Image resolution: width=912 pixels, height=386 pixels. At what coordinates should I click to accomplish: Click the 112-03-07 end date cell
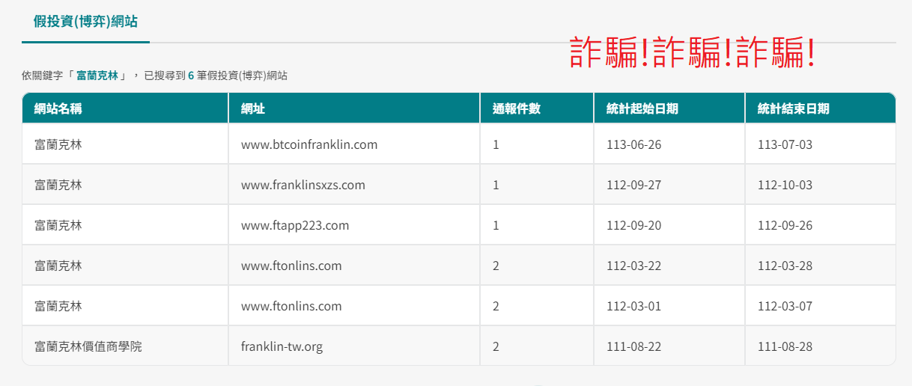785,306
